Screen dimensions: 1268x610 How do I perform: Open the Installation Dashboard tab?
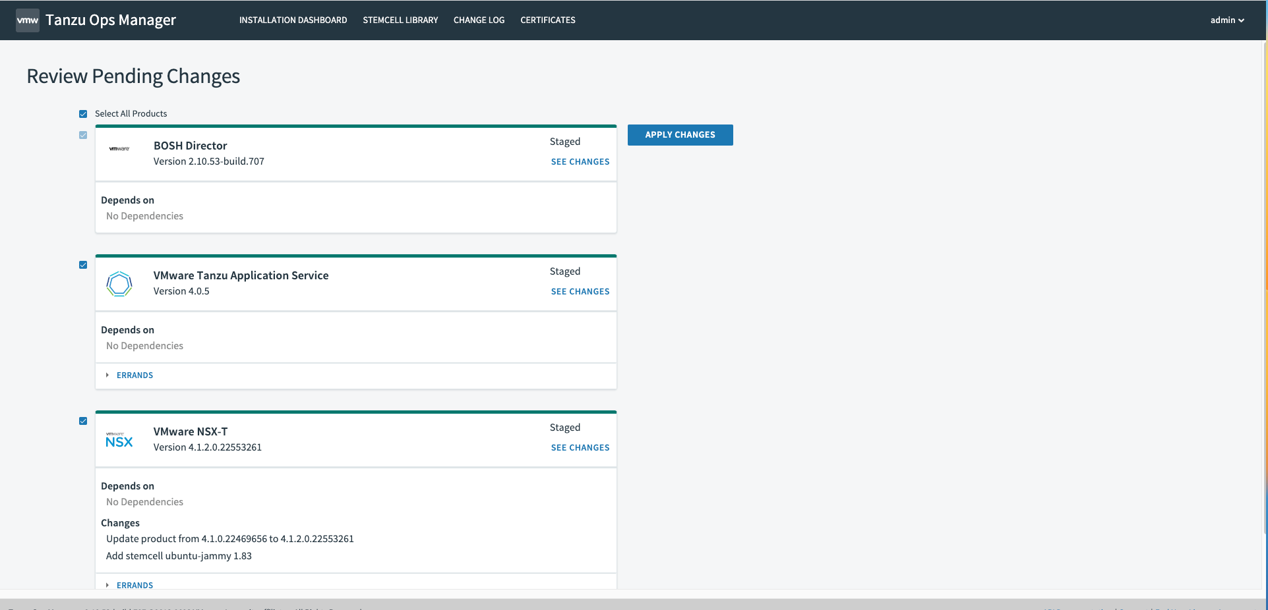293,20
